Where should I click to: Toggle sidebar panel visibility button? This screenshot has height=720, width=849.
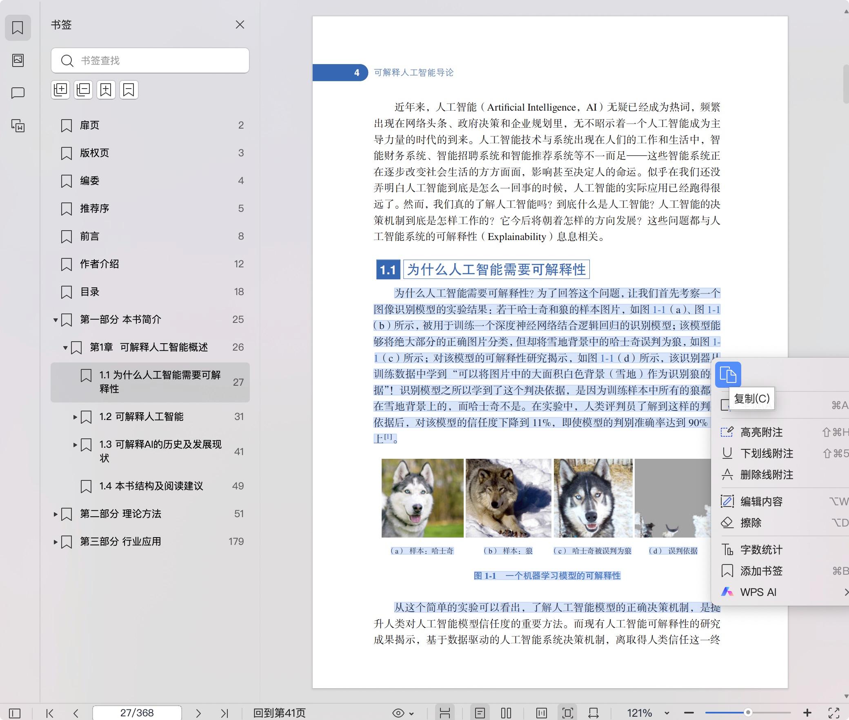click(x=15, y=713)
